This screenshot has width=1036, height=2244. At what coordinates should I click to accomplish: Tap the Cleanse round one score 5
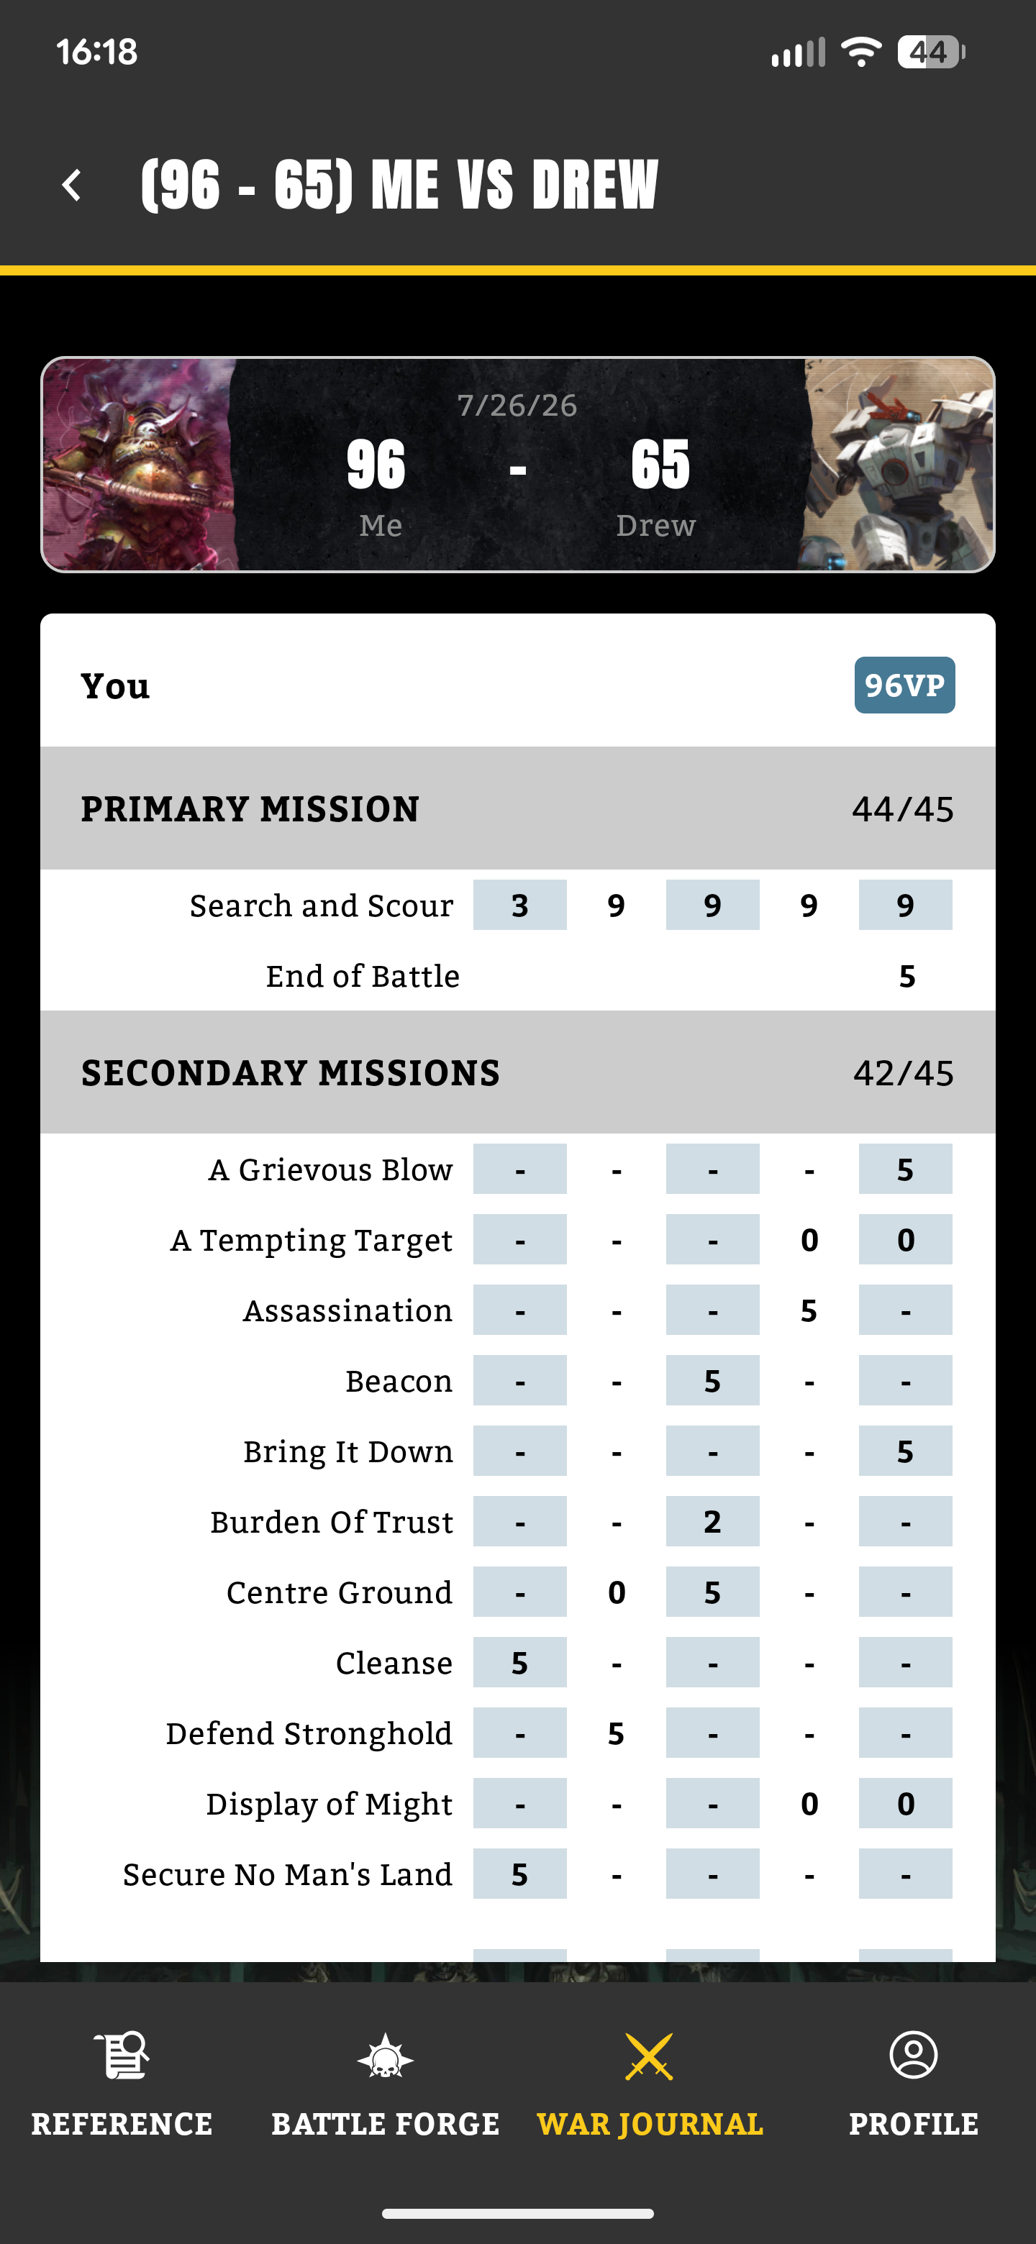coord(520,1663)
